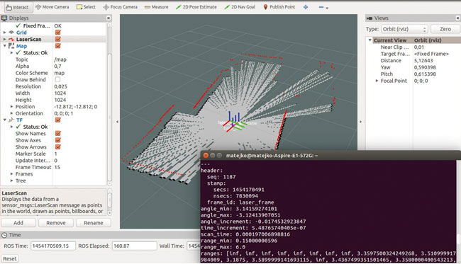461x264 pixels.
Task: Open the view Type dropdown Orbit (rviz)
Action: pos(404,29)
